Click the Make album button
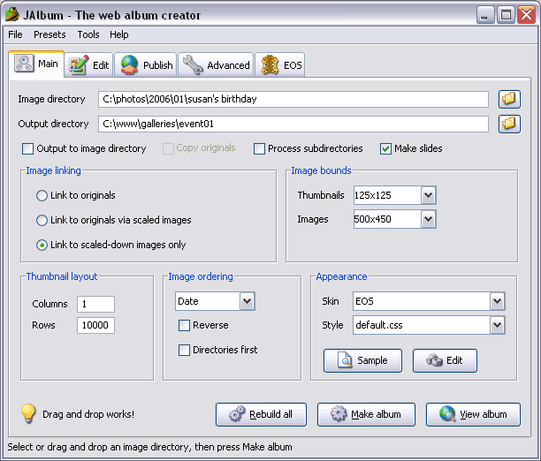 point(366,414)
